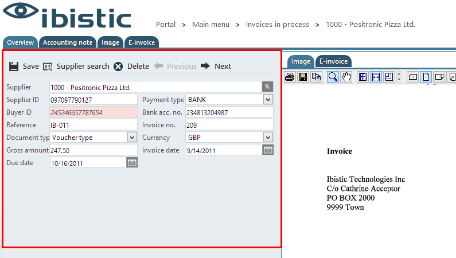Click the Supplier ID field
Screen dimensions: 456x258
point(93,100)
